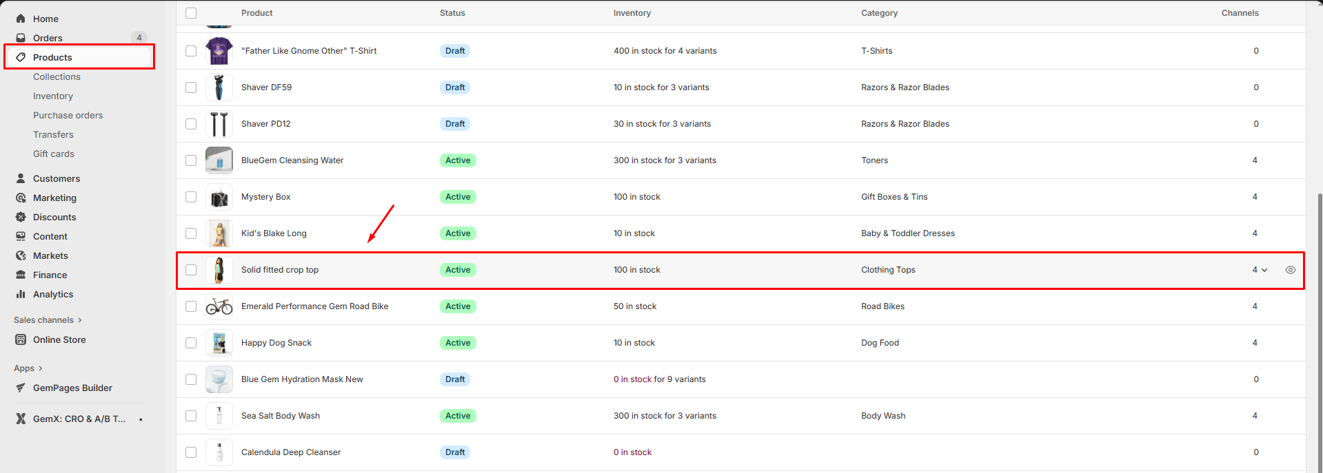Click the Customers person icon
This screenshot has width=1323, height=473.
[x=21, y=178]
